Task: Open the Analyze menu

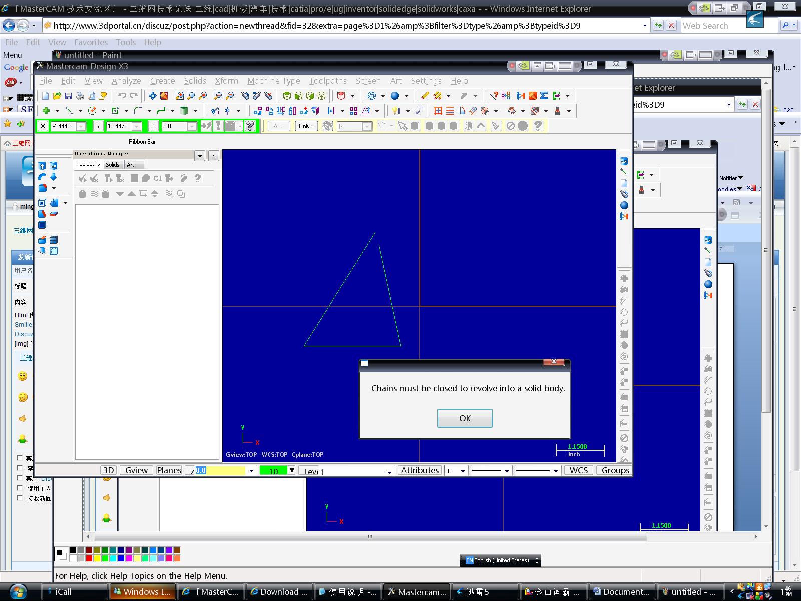Action: (126, 81)
